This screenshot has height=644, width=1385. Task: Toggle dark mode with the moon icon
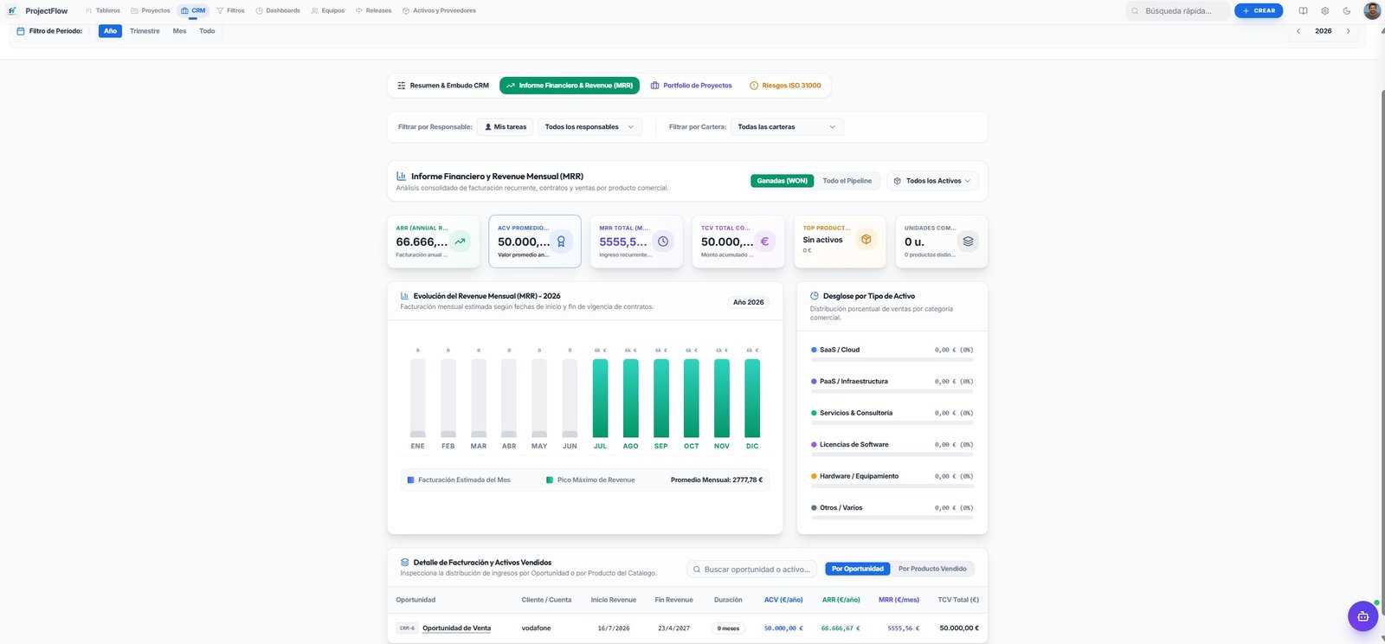click(1347, 10)
